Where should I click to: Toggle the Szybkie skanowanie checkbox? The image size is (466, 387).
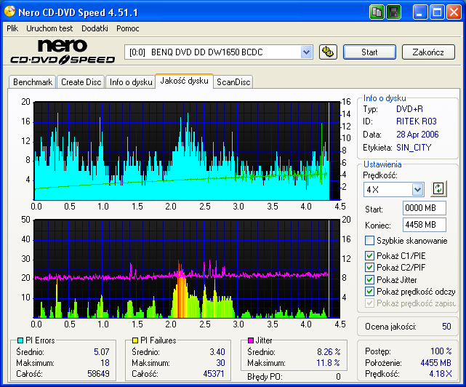tap(369, 240)
